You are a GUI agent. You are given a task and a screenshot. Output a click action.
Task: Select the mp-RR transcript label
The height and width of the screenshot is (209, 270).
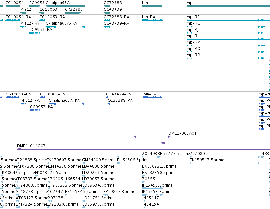tap(193, 55)
